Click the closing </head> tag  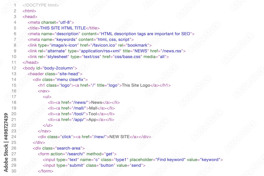(x=31, y=63)
